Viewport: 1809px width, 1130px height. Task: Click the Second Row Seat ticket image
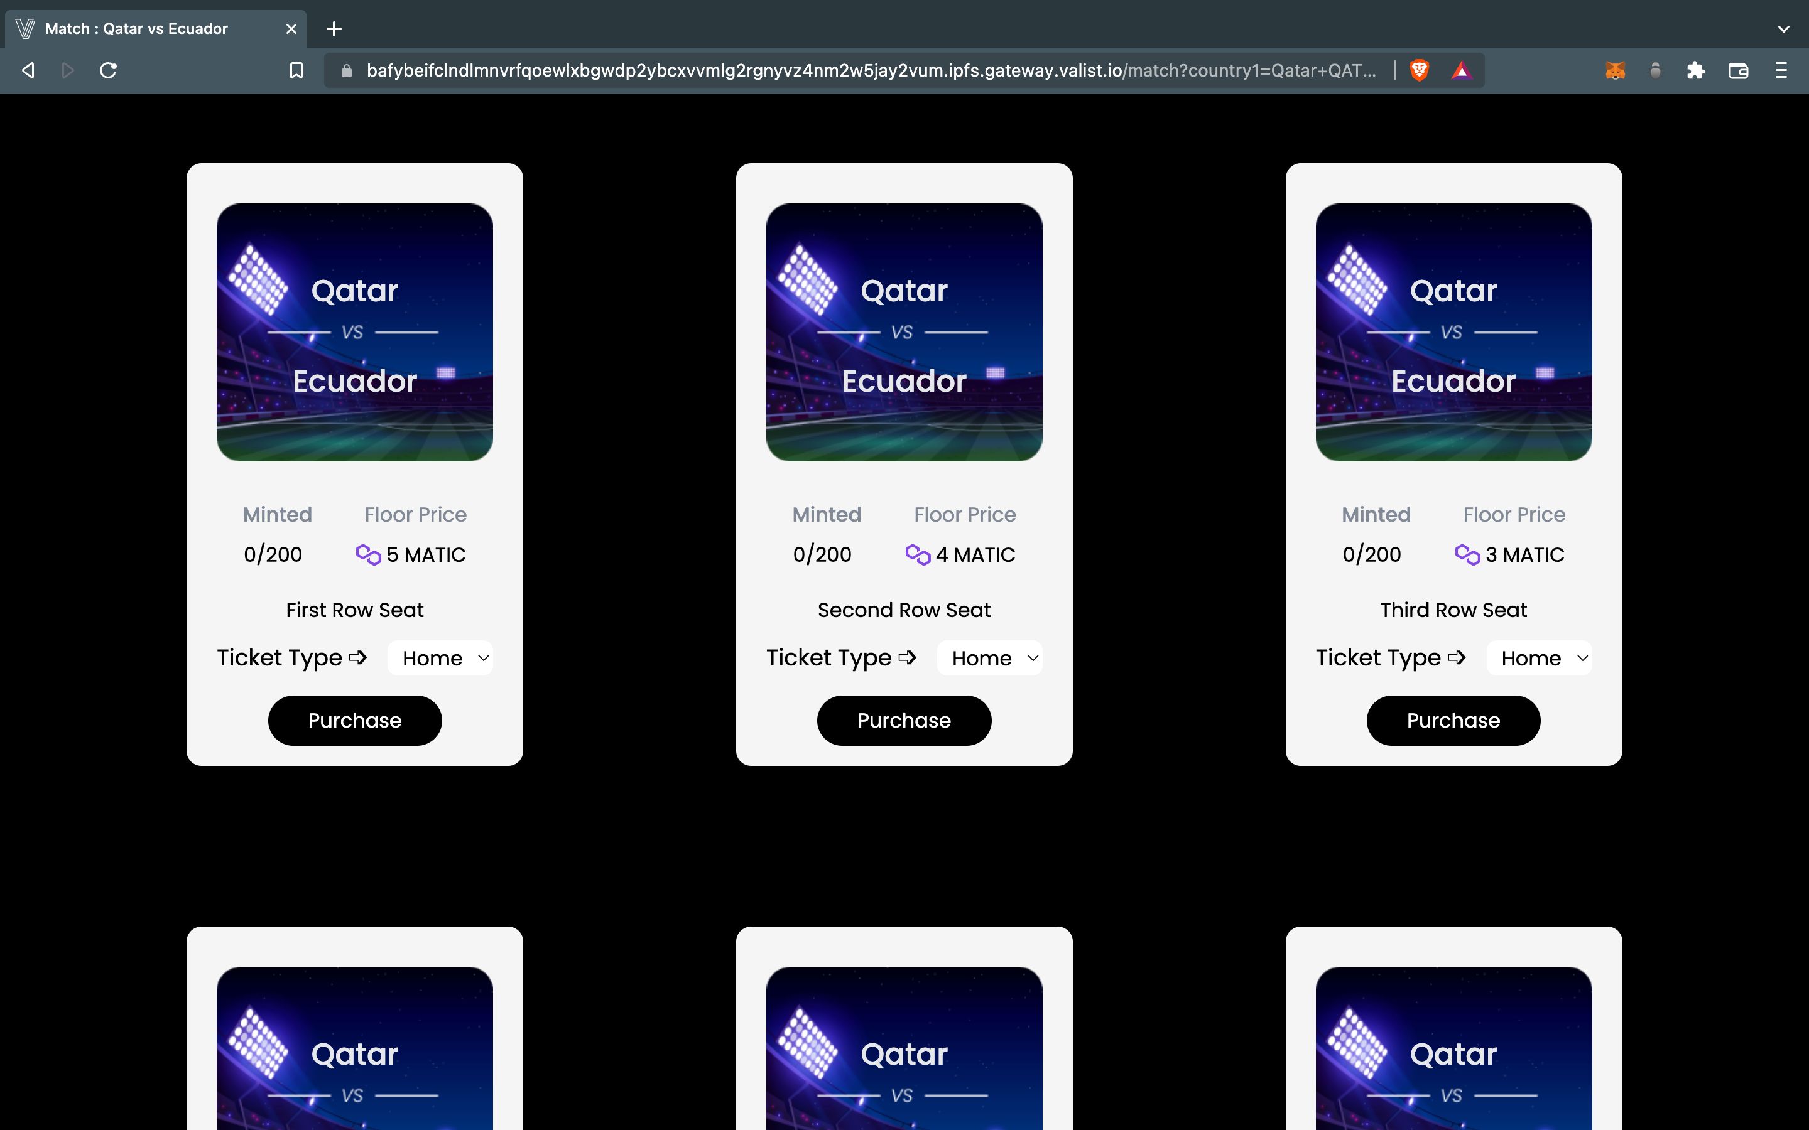coord(905,333)
